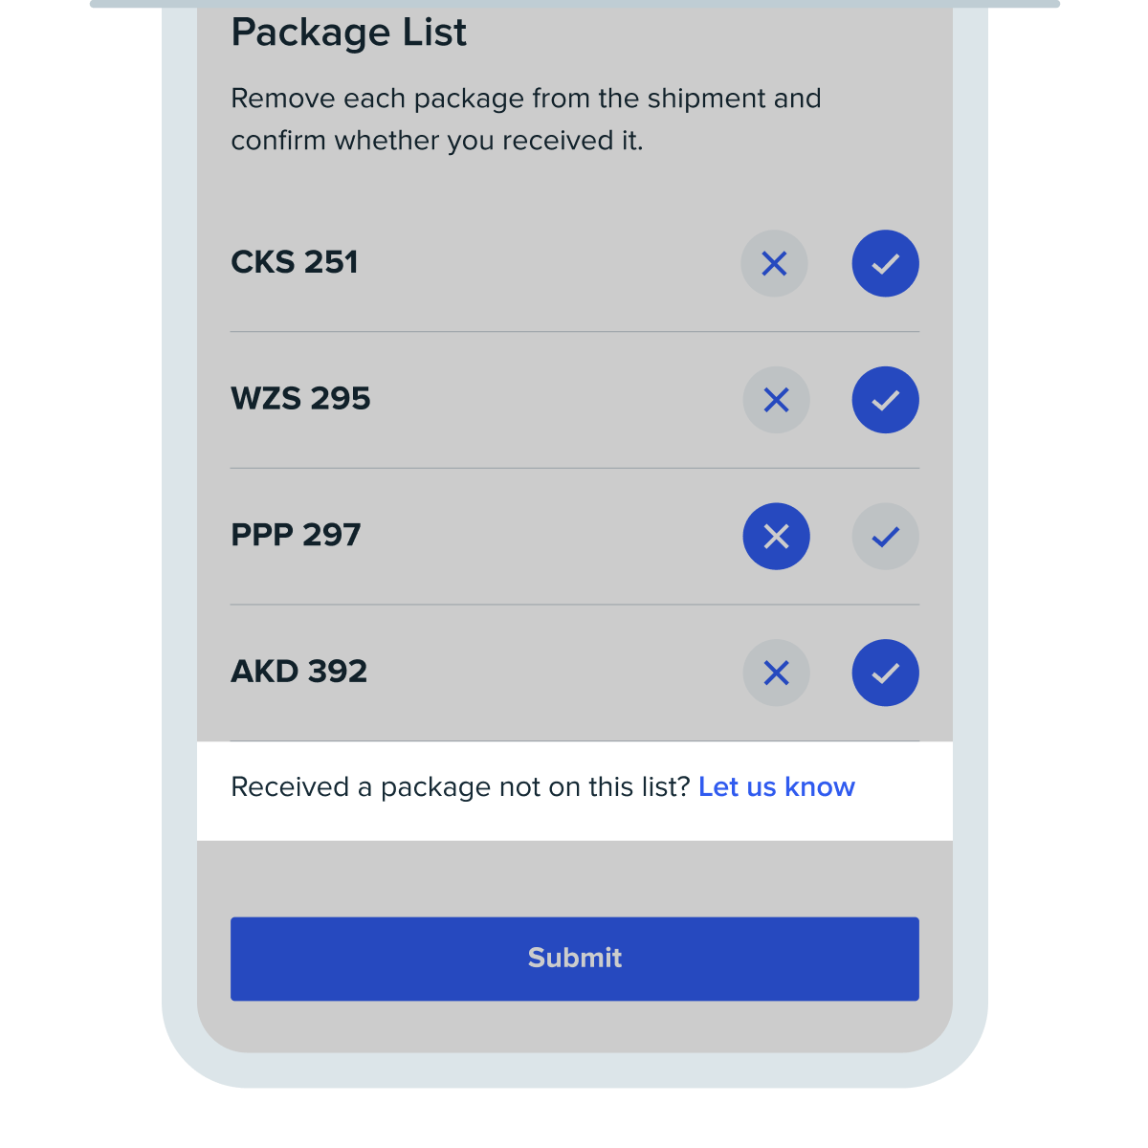Mark CKS 251 as not received
Screen dimensions: 1148x1148
tap(775, 263)
